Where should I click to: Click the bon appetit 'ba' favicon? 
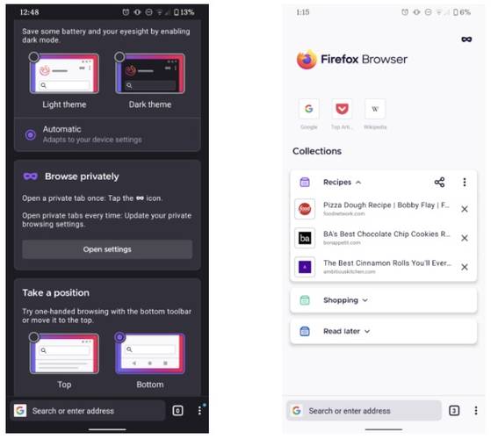[x=305, y=238]
